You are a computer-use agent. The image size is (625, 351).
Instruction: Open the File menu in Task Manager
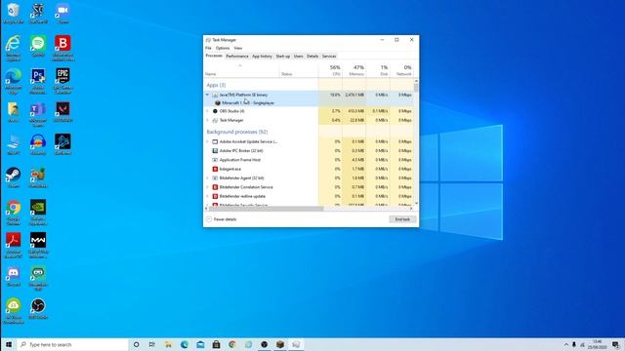208,48
